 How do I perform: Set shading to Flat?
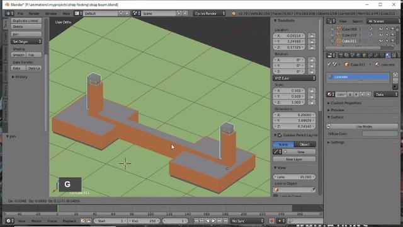pos(34,55)
